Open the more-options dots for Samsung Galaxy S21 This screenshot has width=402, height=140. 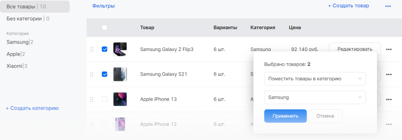389,74
